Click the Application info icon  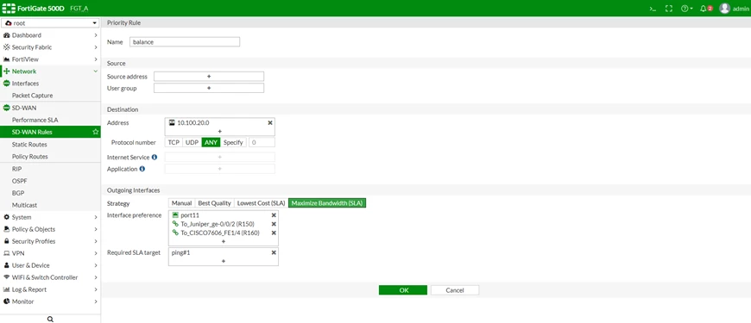coord(142,169)
